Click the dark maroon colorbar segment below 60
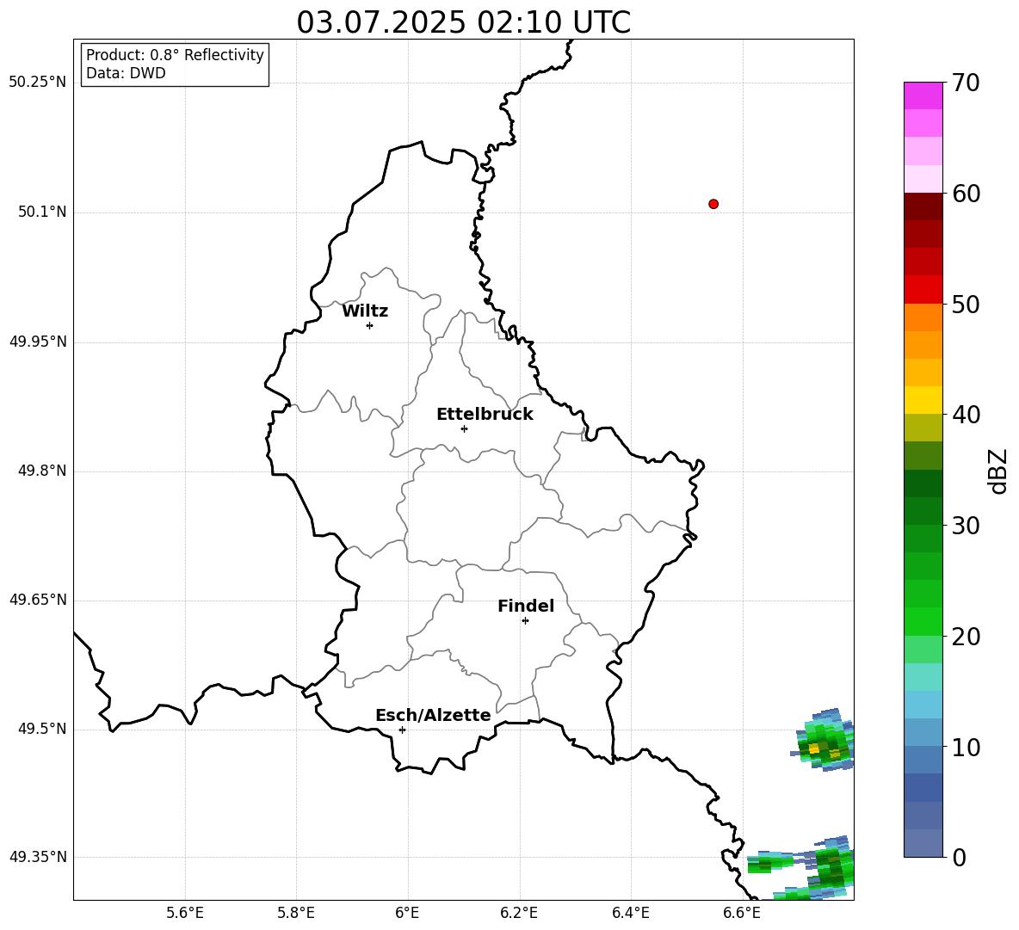 point(923,206)
